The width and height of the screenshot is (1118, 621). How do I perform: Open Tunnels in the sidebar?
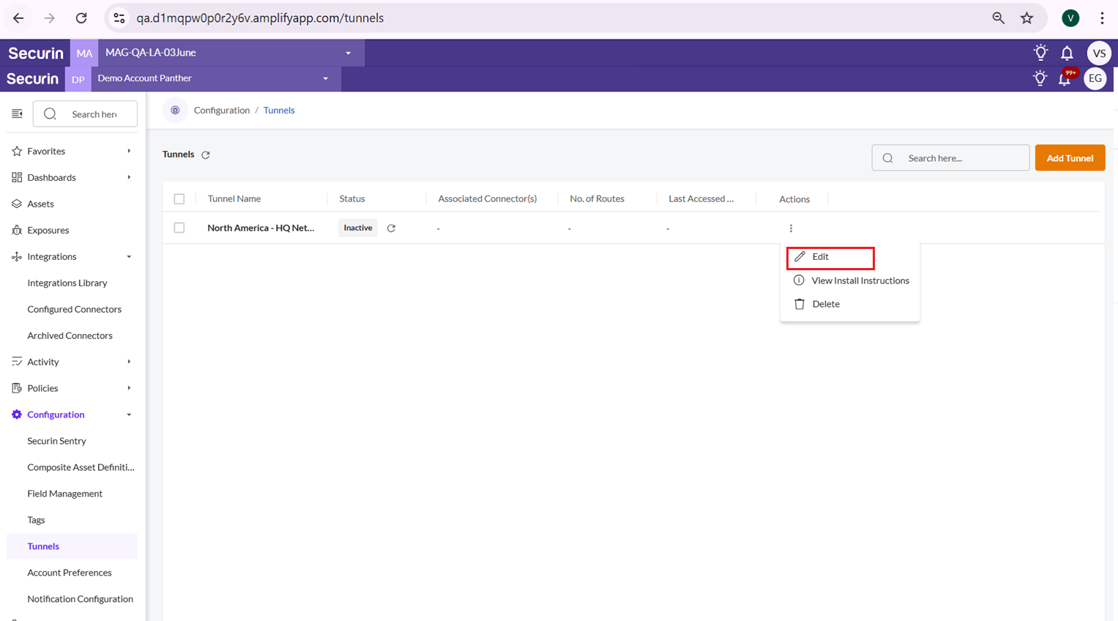click(72, 546)
